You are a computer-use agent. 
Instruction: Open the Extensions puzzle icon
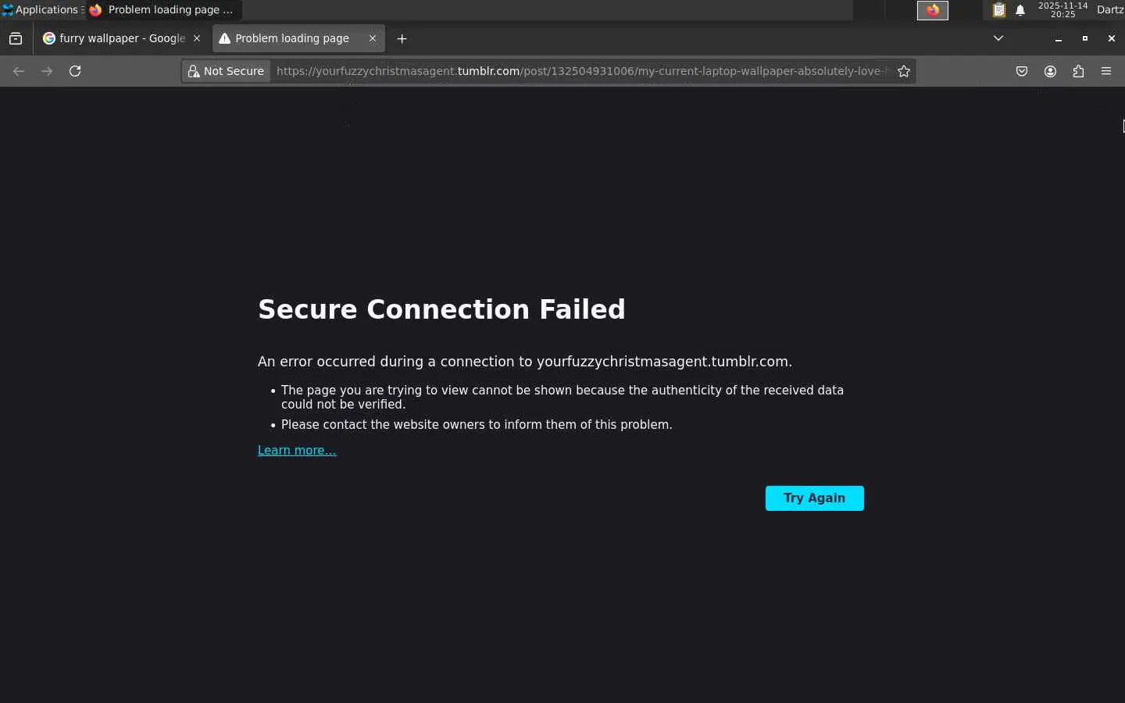point(1078,71)
